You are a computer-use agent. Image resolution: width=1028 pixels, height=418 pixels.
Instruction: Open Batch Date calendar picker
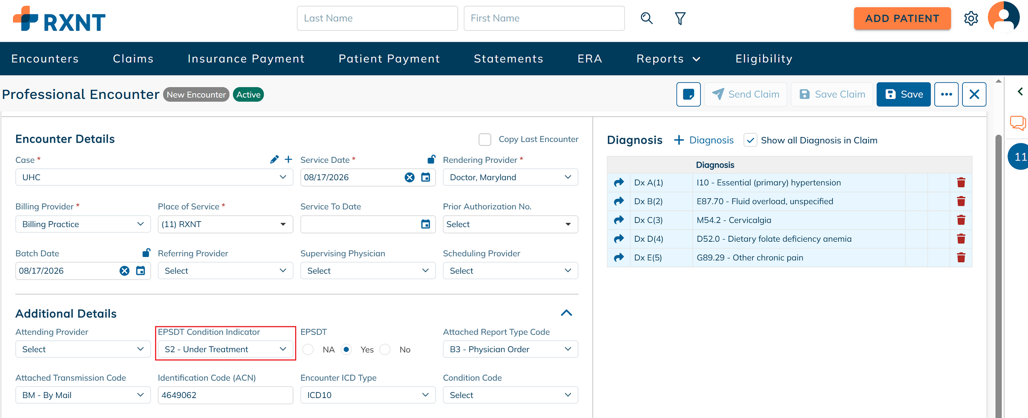coord(140,271)
